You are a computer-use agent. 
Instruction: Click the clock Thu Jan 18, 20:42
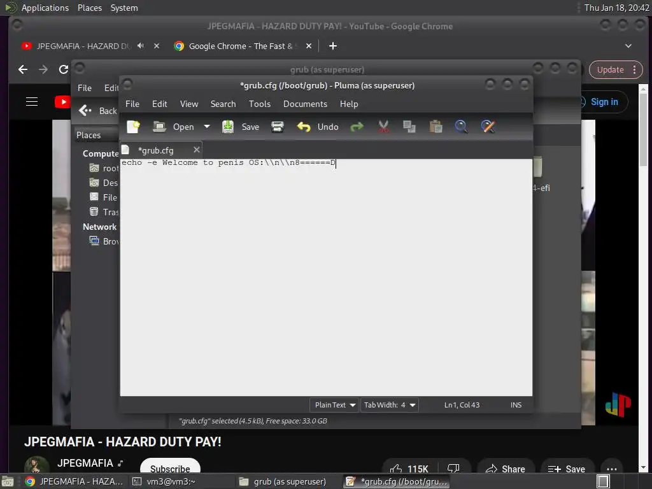click(x=616, y=8)
